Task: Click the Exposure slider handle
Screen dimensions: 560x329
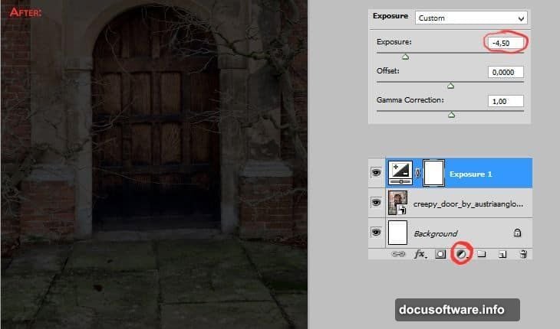Action: pos(406,57)
